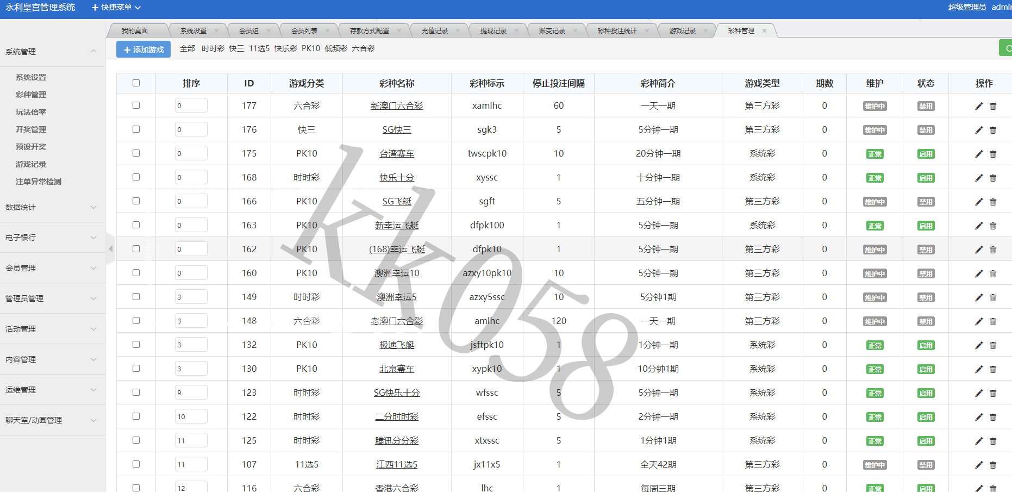Image resolution: width=1012 pixels, height=492 pixels.
Task: Edit the SG飞艇 row with pencil icon
Action: point(979,202)
